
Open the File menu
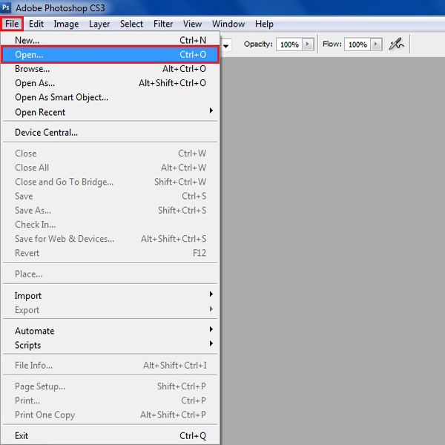[12, 24]
